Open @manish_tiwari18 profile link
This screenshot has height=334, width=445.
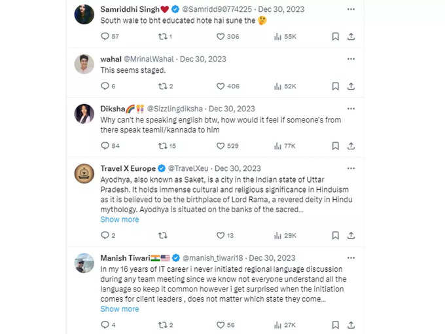point(213,258)
